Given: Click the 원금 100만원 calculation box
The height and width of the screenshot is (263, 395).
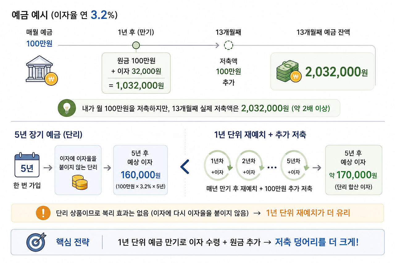Looking at the screenshot, I should (136, 73).
